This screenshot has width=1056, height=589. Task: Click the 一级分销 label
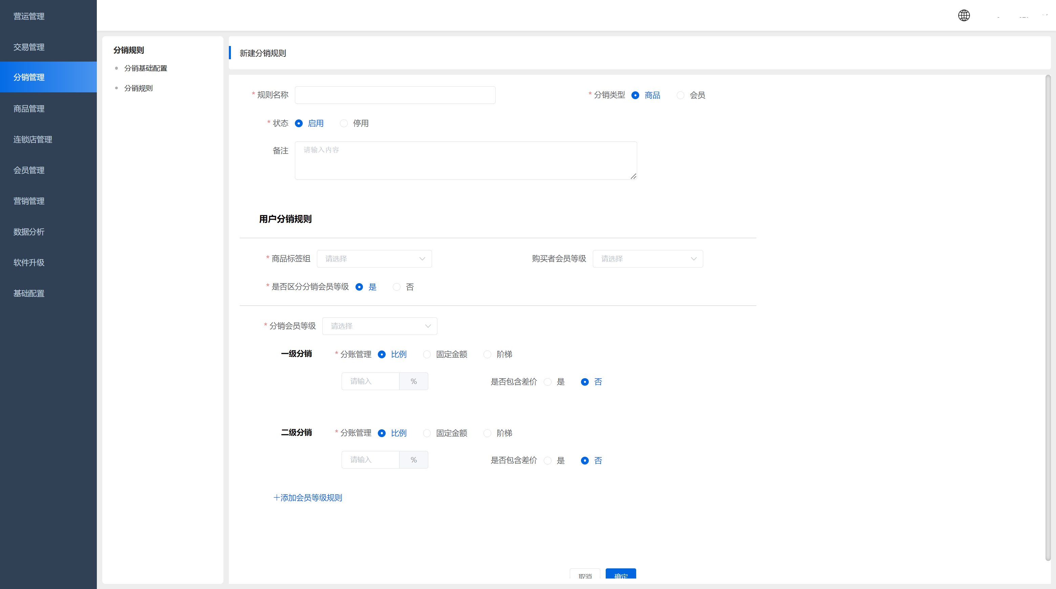(x=296, y=354)
